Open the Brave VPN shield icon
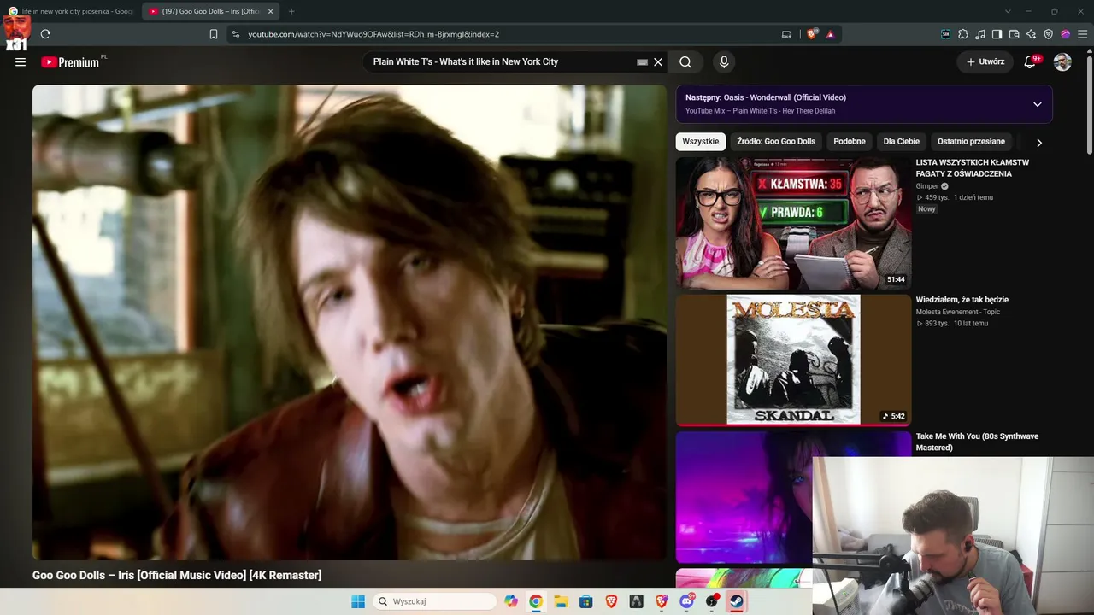This screenshot has width=1094, height=615. coord(1049,34)
